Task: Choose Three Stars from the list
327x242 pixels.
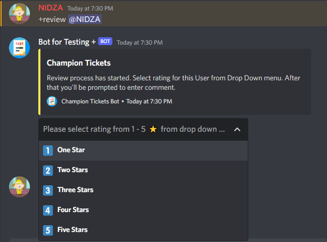Action: (x=75, y=190)
